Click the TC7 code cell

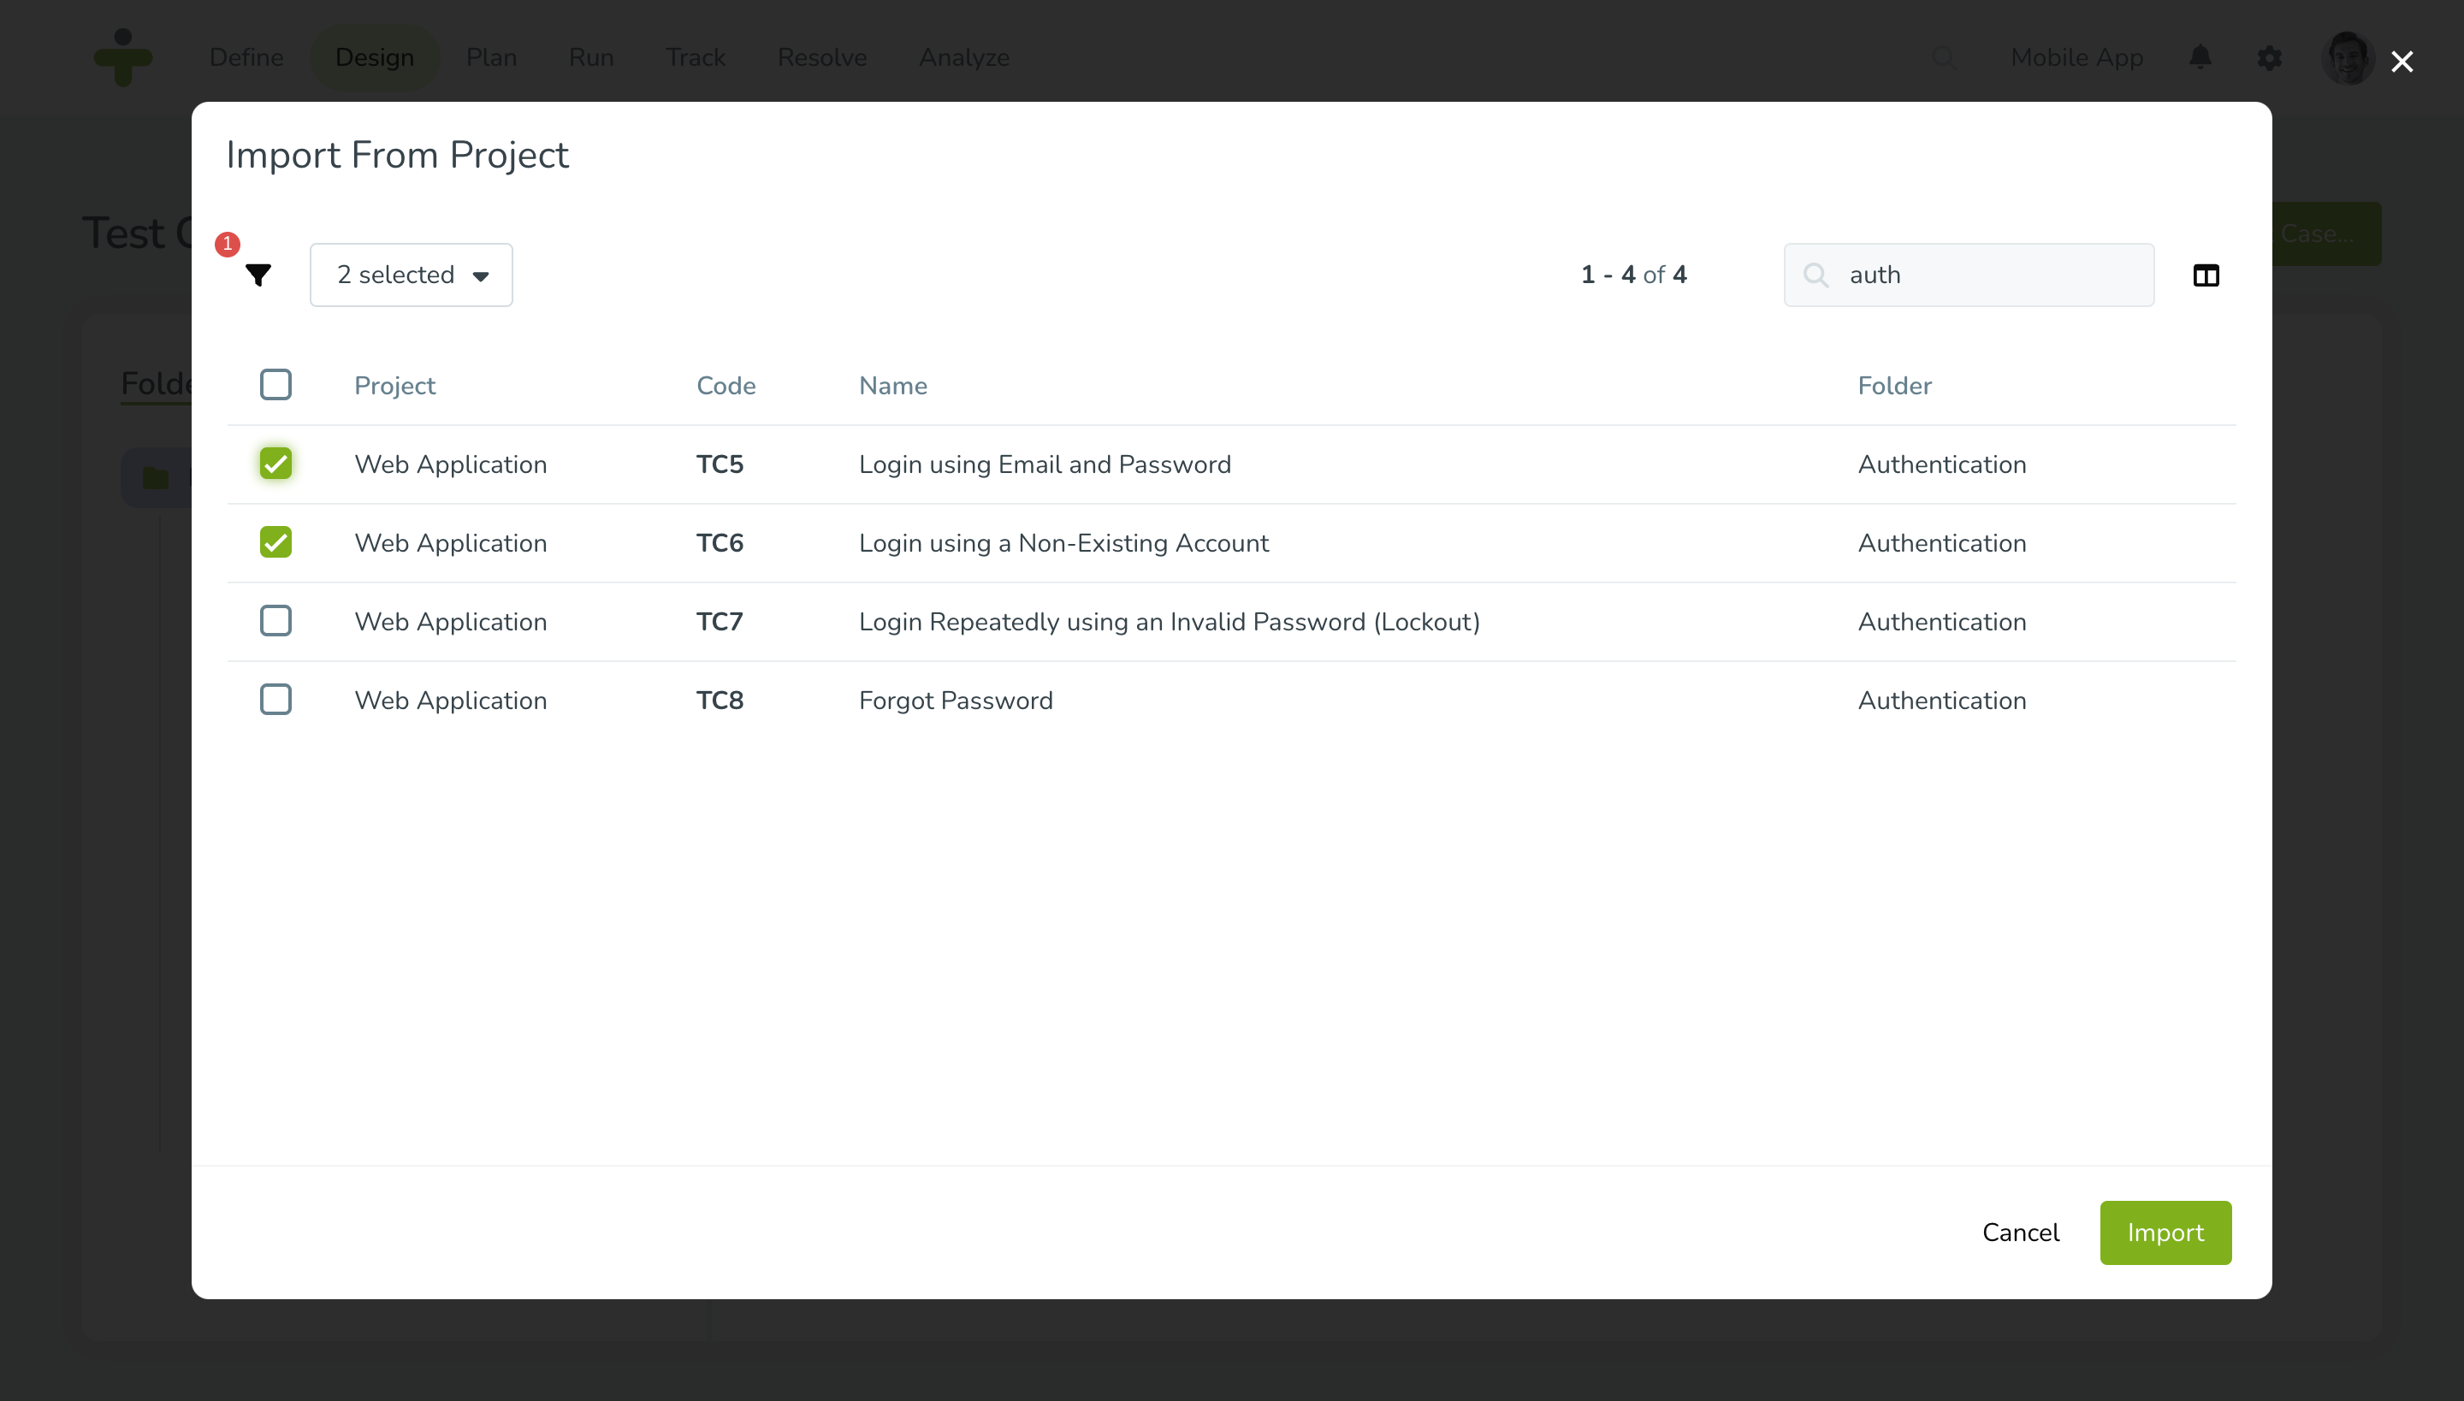720,623
